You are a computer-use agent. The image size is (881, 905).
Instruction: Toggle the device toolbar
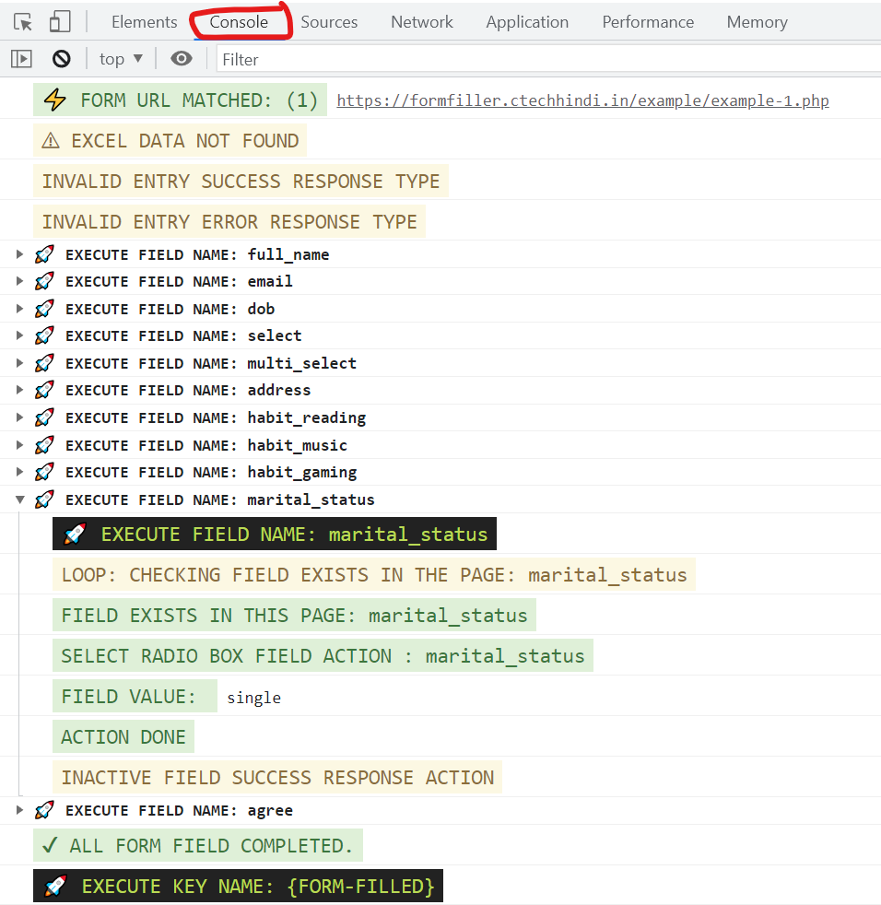click(x=60, y=21)
